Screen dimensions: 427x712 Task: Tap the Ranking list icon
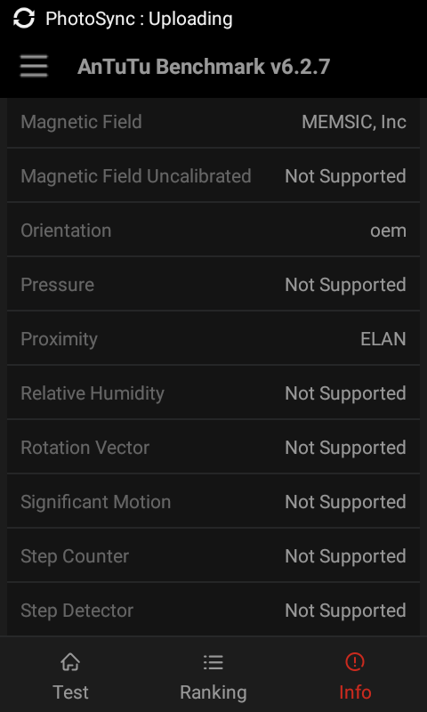[213, 662]
